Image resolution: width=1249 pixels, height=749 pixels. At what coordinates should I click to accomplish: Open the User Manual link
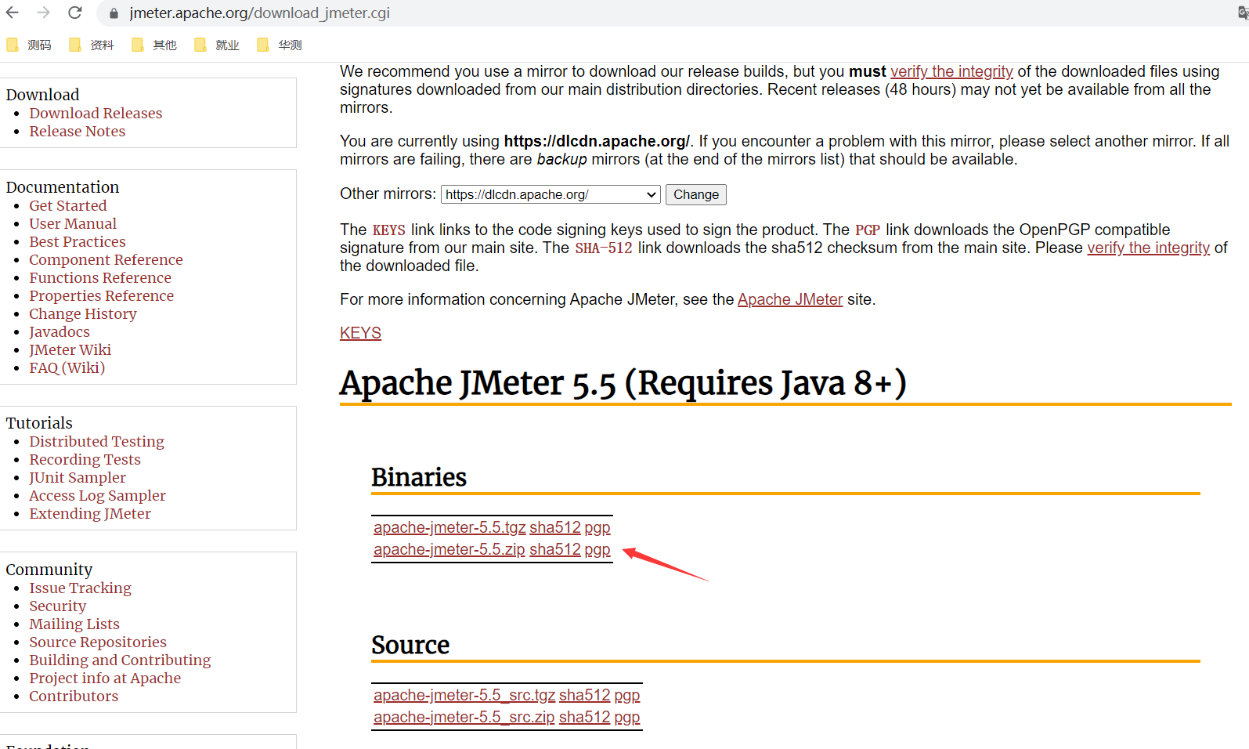pyautogui.click(x=73, y=223)
